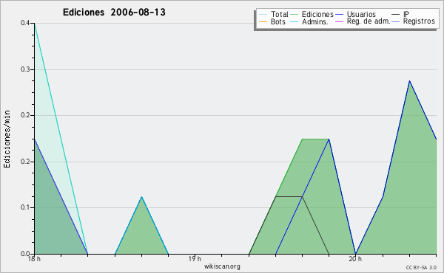444x273 pixels.
Task: Click the 19 h axis label
Action: [195, 259]
